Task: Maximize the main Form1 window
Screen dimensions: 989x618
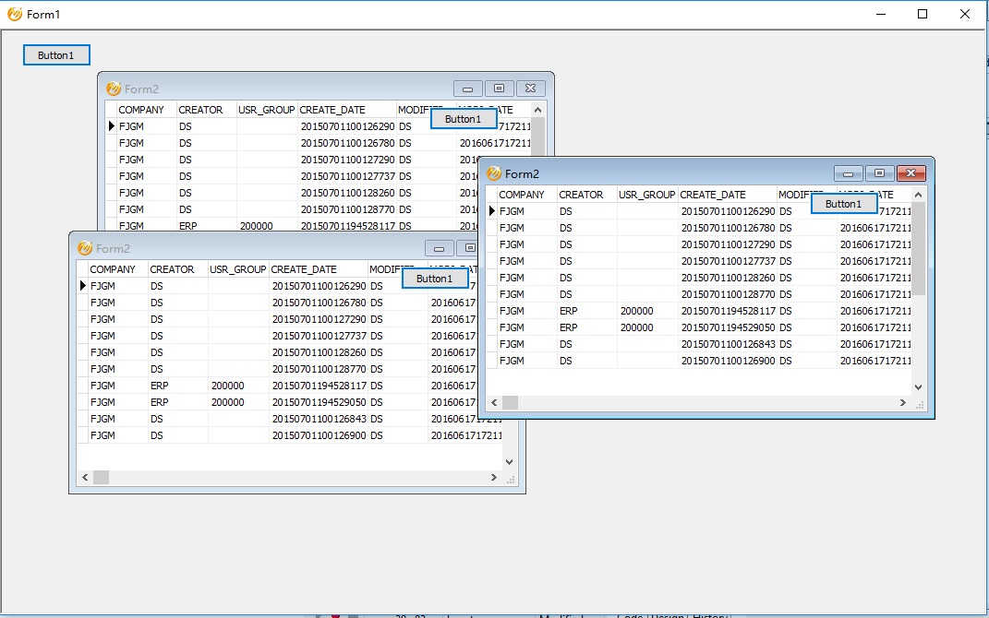Action: pyautogui.click(x=923, y=14)
